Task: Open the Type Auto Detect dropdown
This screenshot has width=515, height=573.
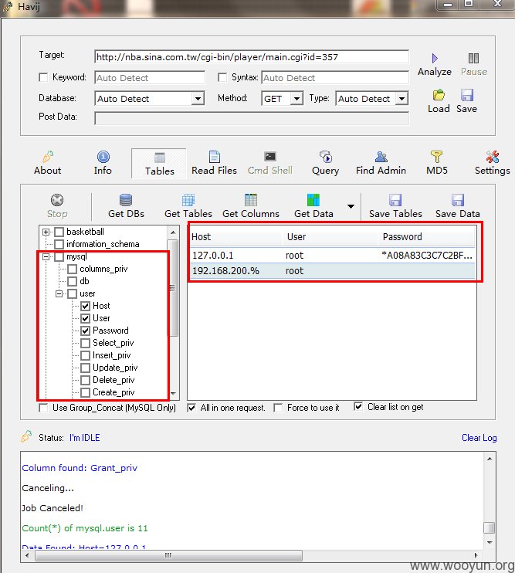Action: (401, 99)
